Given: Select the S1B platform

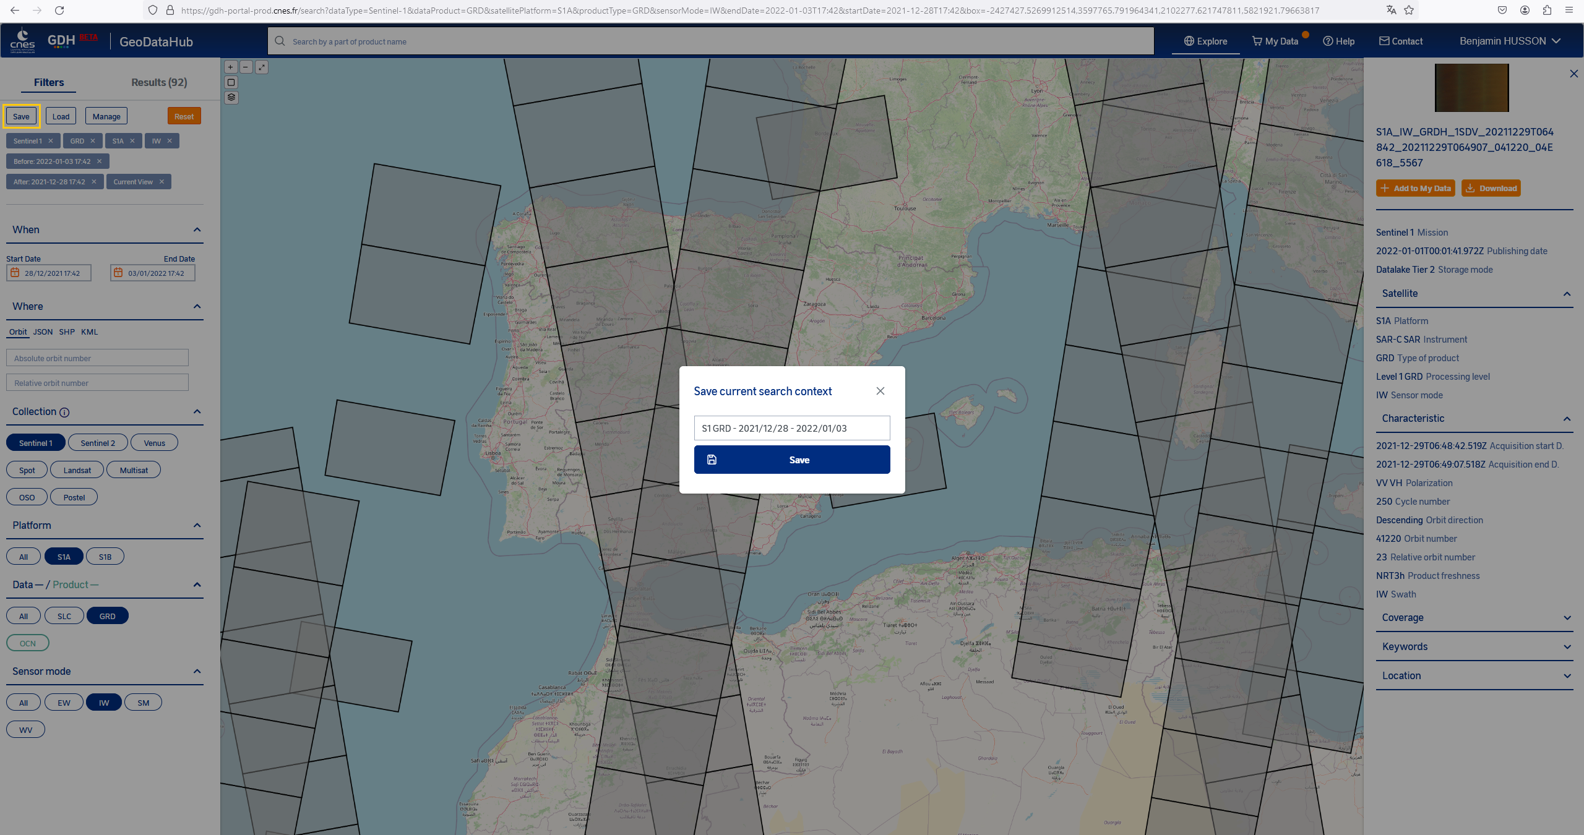Looking at the screenshot, I should tap(105, 557).
